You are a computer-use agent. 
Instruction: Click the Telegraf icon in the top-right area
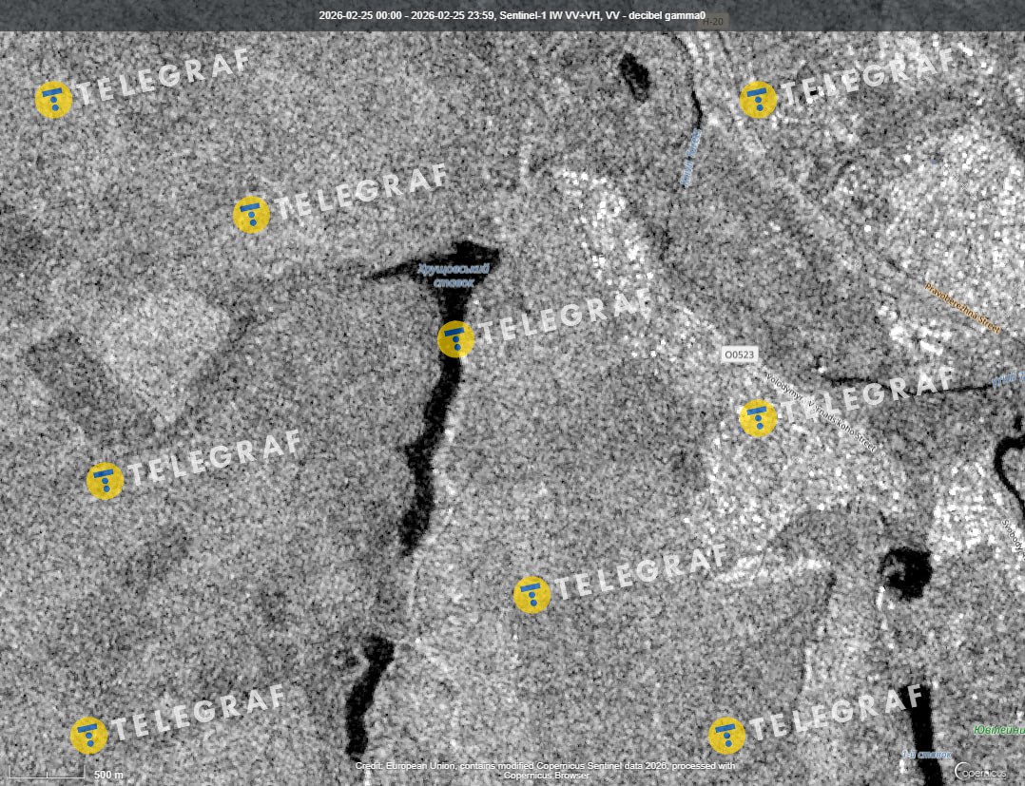pyautogui.click(x=758, y=100)
